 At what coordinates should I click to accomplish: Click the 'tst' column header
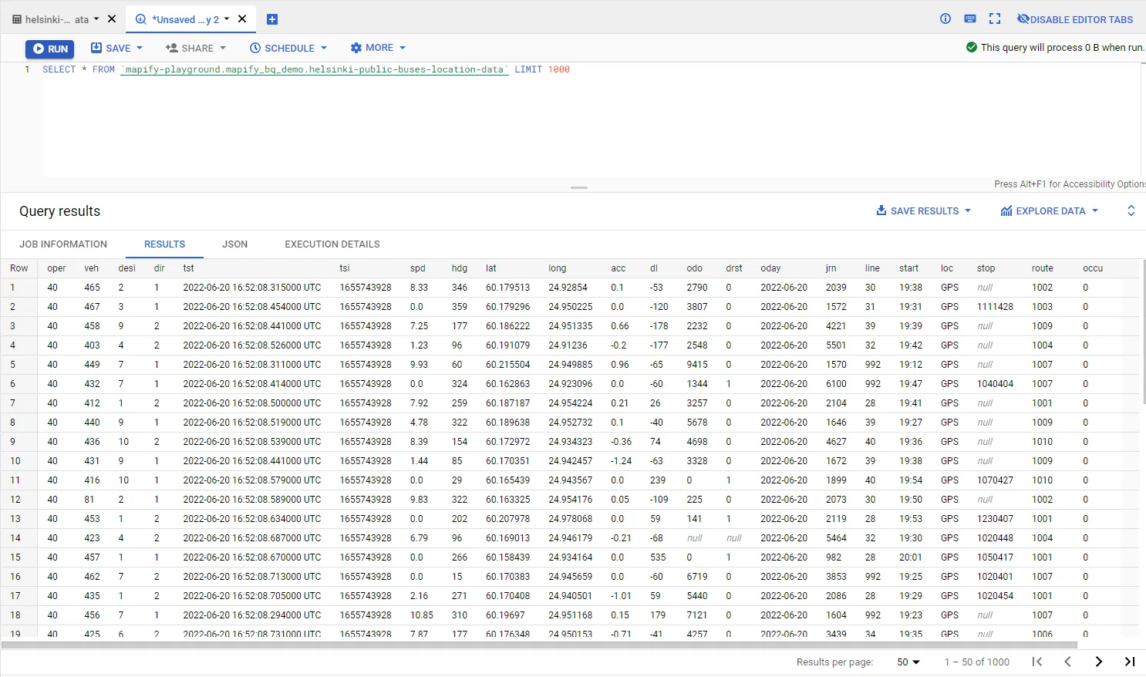[x=188, y=268]
